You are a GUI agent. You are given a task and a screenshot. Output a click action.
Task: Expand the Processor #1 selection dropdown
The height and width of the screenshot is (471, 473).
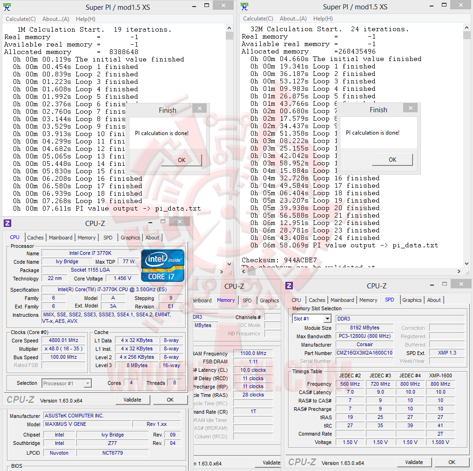(x=88, y=383)
